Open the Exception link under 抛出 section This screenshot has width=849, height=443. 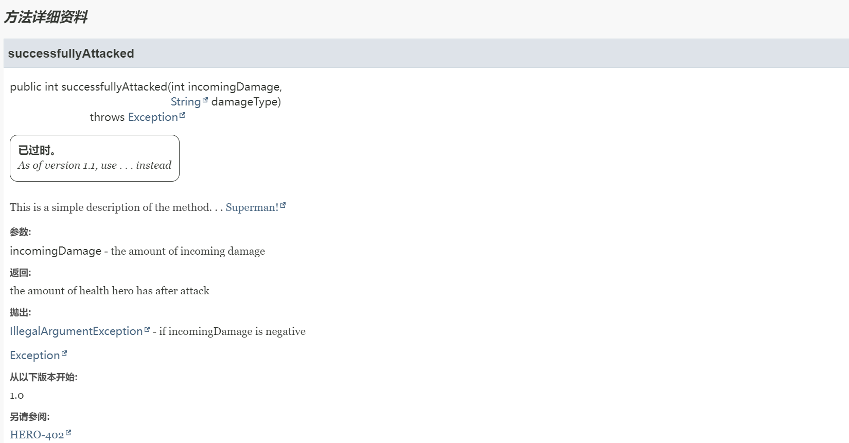tap(34, 356)
